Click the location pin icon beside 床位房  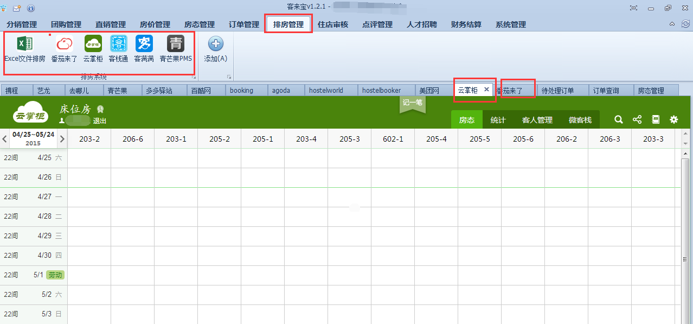(x=100, y=109)
